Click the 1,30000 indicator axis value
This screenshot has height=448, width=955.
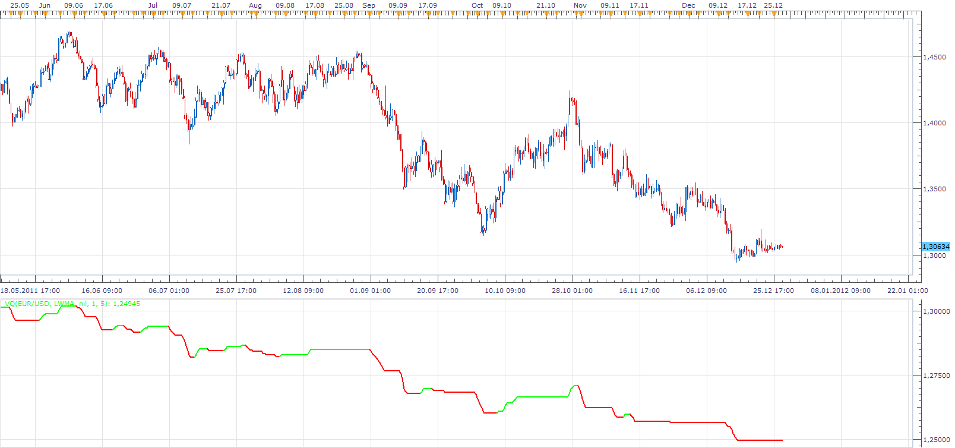(x=936, y=311)
